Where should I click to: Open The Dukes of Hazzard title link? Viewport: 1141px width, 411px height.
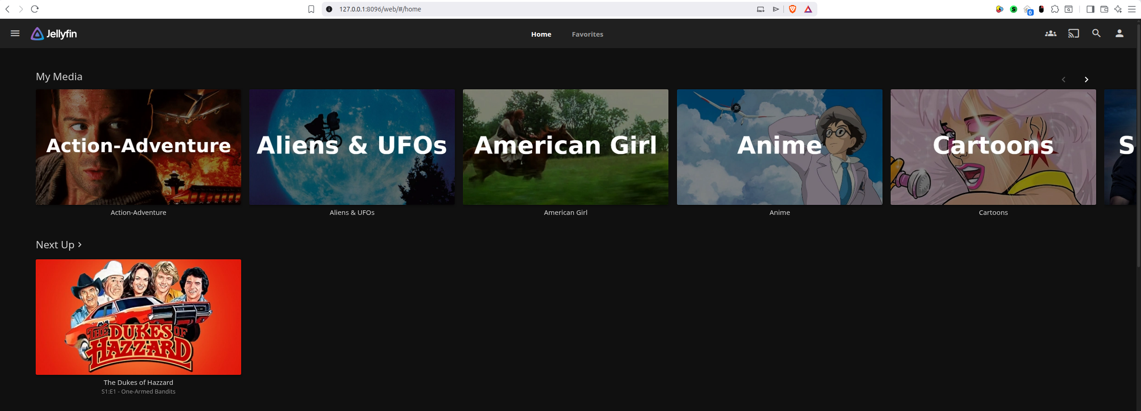[x=138, y=383]
